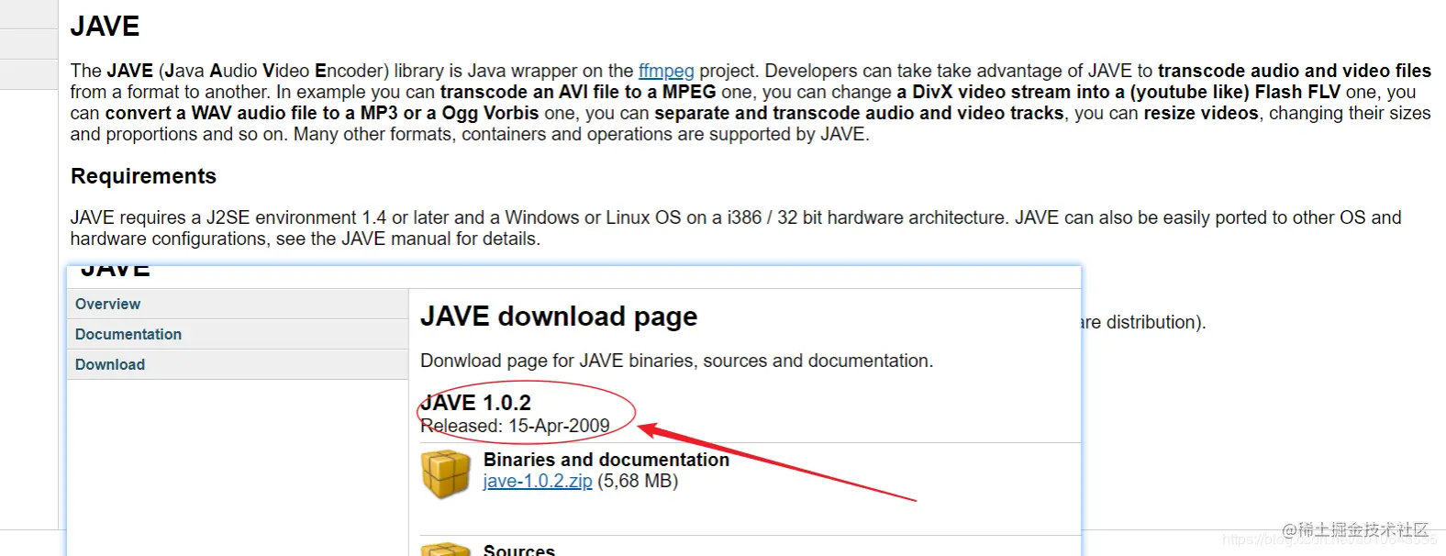The image size is (1446, 556).
Task: Click the bold text transcode audio and video files
Action: (1295, 71)
